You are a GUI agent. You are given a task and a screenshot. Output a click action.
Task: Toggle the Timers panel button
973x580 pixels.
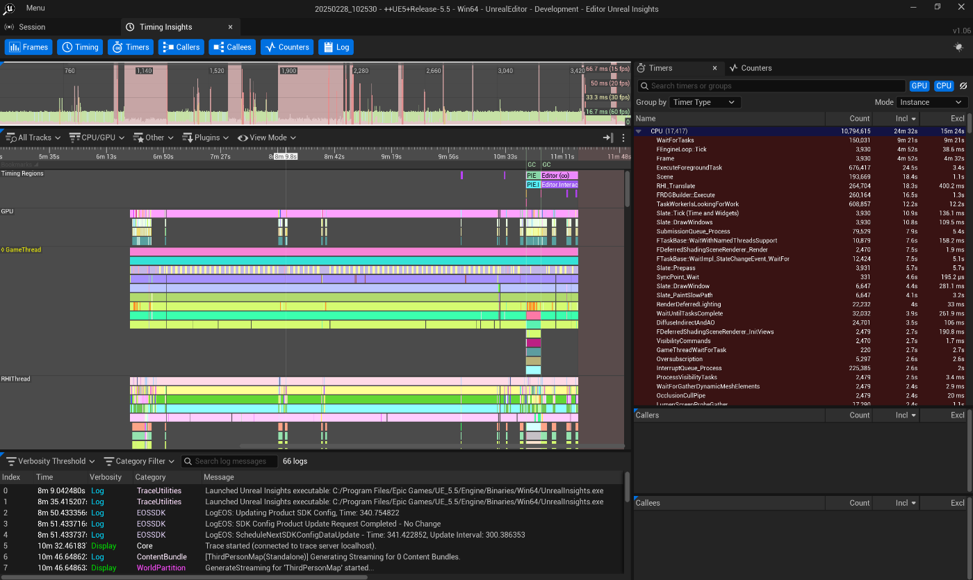131,47
